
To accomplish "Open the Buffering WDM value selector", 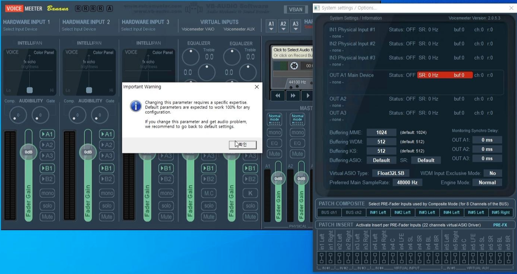I will [x=382, y=141].
